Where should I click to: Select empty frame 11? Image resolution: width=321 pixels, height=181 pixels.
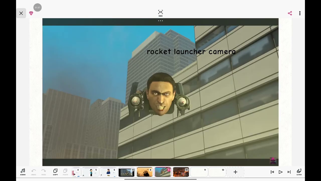(x=199, y=172)
